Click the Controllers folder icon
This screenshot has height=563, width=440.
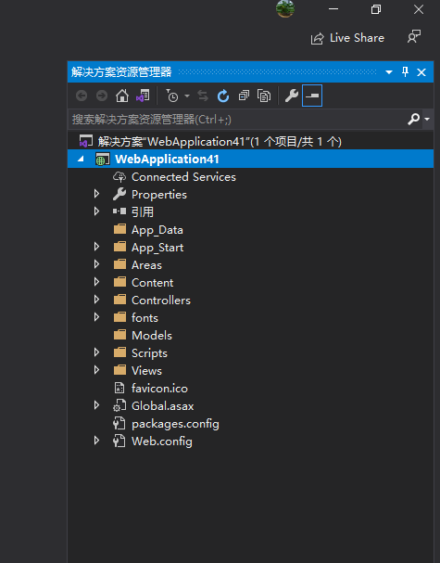tap(119, 300)
